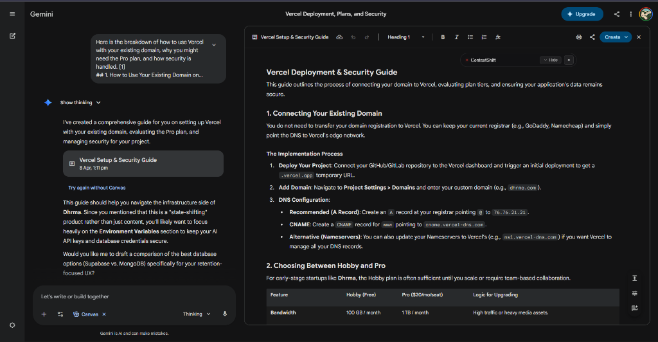658x342 pixels.
Task: Click the tone adjustment sliders icon on Canvas right edge
Action: (x=634, y=293)
